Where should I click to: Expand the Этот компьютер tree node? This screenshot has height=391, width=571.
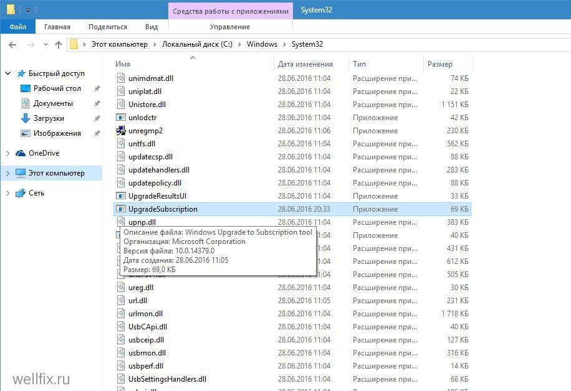[x=7, y=174]
